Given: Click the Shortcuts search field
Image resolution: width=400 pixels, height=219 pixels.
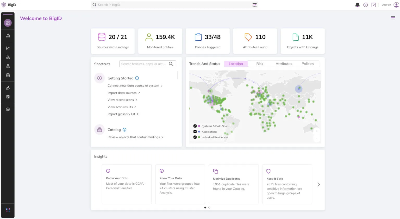Looking at the screenshot, I should click(144, 64).
